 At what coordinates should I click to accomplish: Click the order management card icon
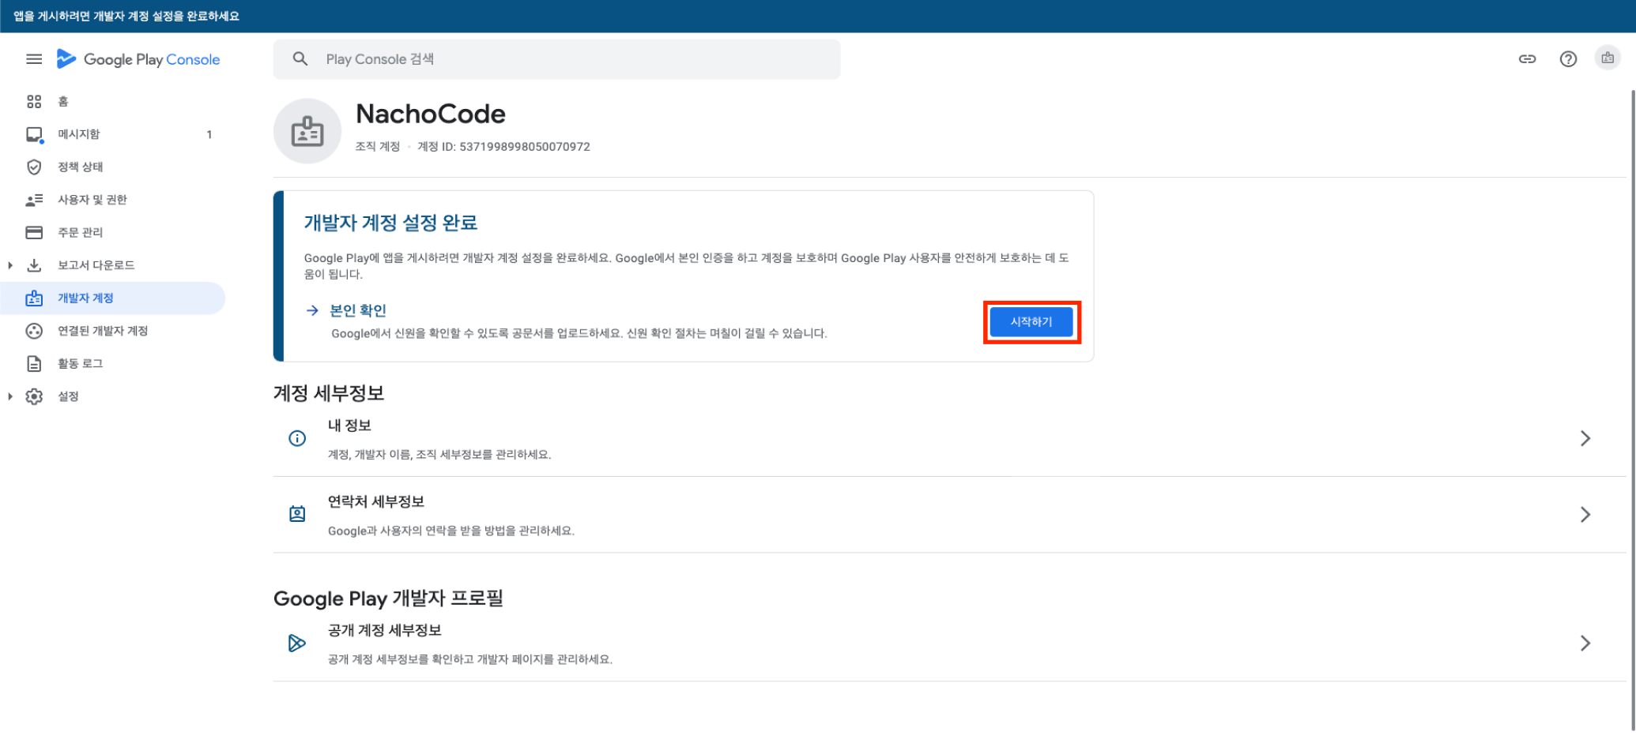[34, 233]
